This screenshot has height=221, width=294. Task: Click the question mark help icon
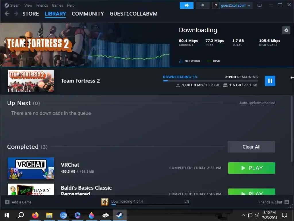click(216, 5)
